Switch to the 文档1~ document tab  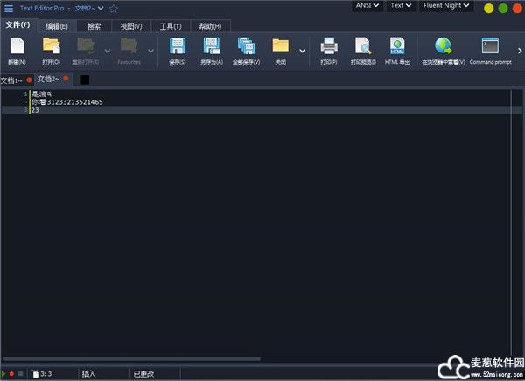click(x=14, y=80)
